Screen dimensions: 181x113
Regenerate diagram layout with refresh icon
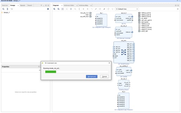(x=108, y=9)
